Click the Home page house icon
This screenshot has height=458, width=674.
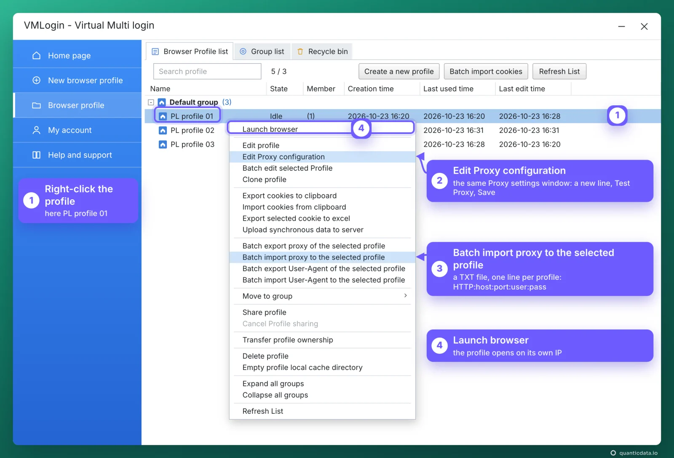click(x=37, y=56)
